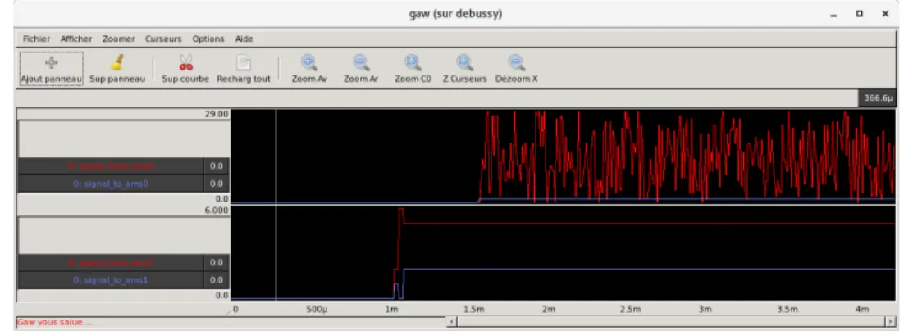Select the signal_to_ams0 curve button

pos(111,184)
